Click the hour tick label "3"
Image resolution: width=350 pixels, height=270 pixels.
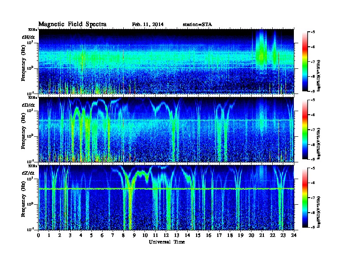70,235
